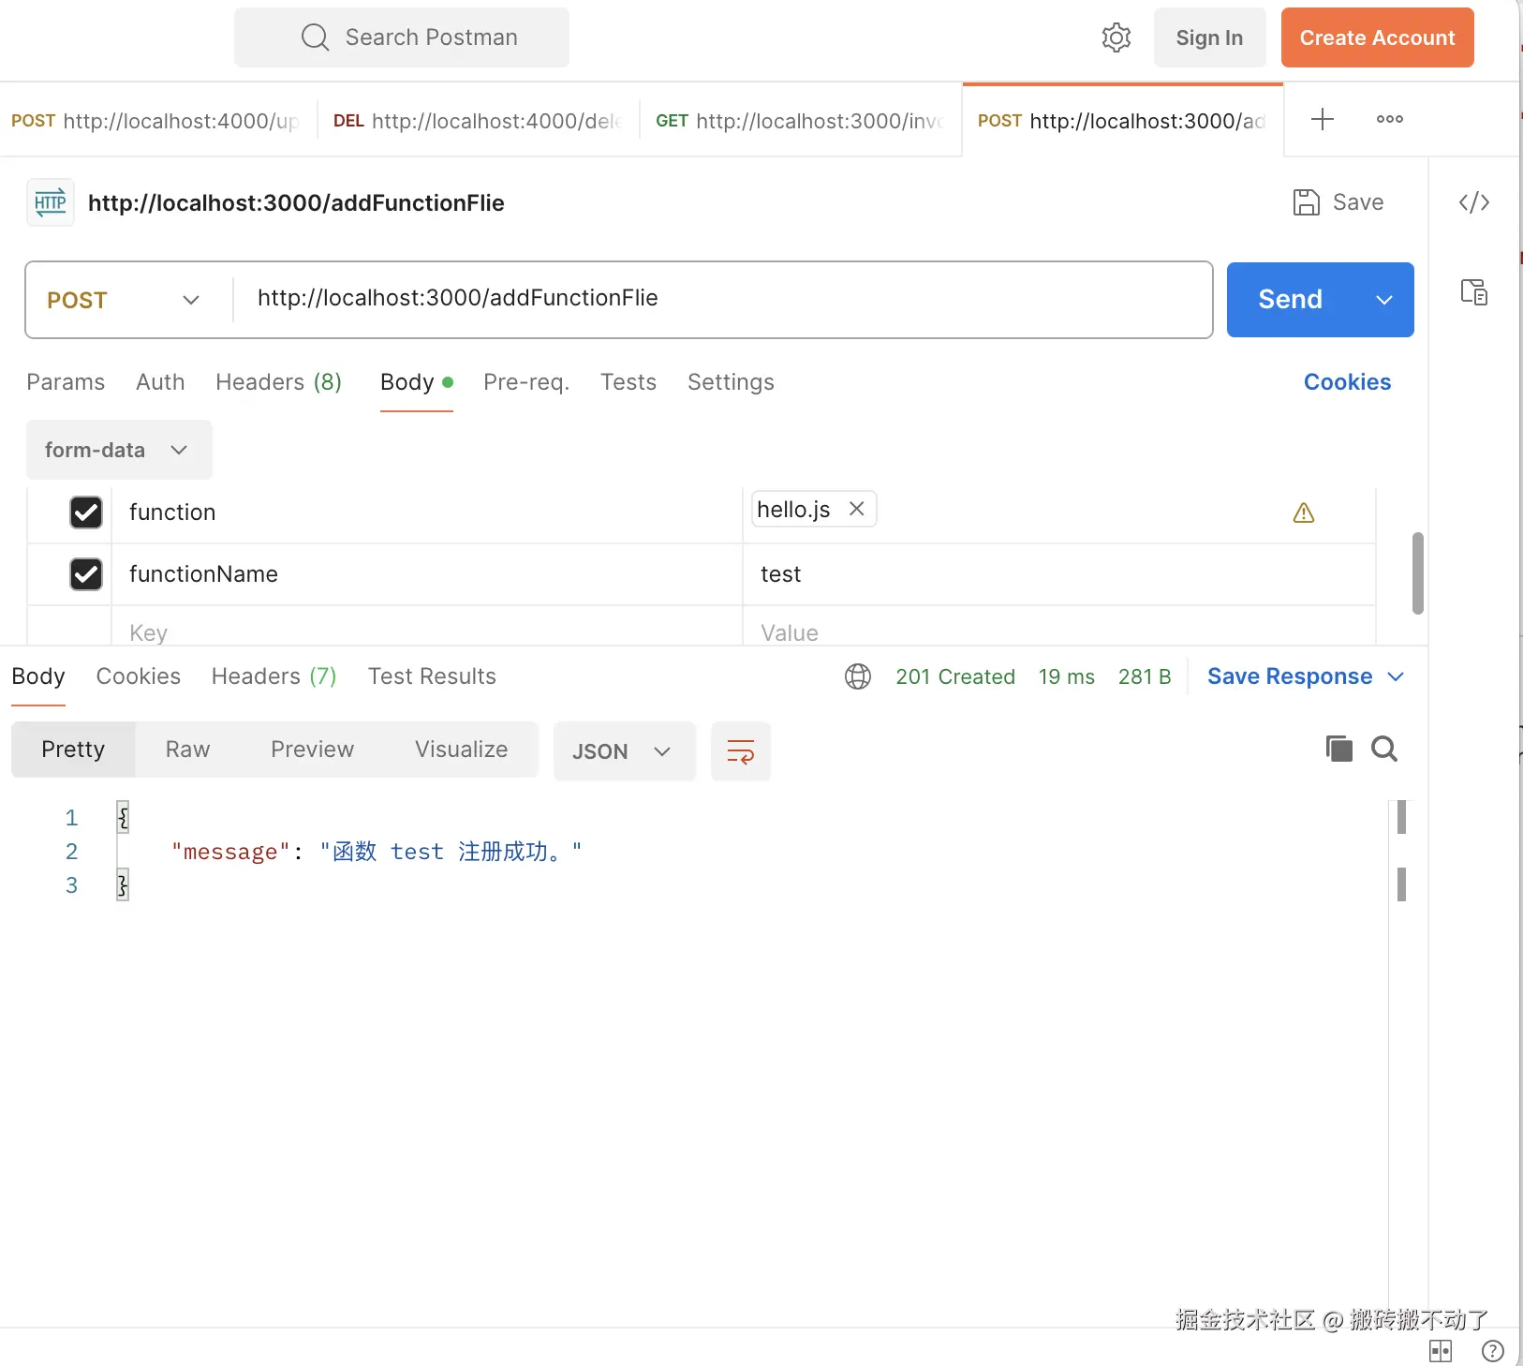Click the request URL input field
The height and width of the screenshot is (1366, 1523).
click(721, 298)
